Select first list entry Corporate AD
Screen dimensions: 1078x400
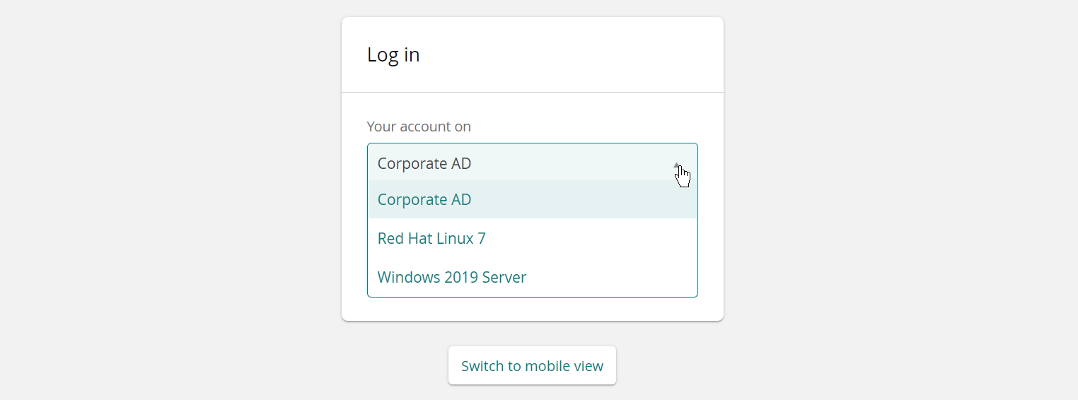tap(424, 200)
